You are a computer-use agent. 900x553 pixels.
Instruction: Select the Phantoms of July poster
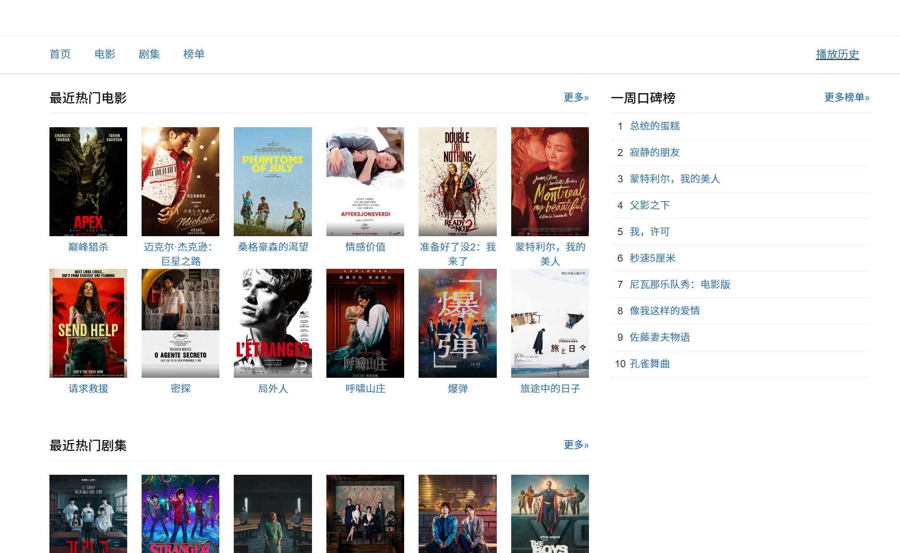pos(273,181)
